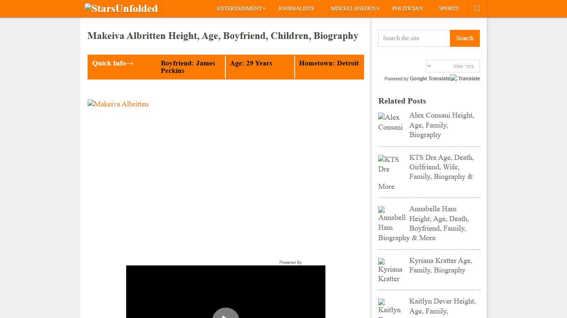567x318 pixels.
Task: Open the POLITICIAN menu
Action: click(x=407, y=8)
